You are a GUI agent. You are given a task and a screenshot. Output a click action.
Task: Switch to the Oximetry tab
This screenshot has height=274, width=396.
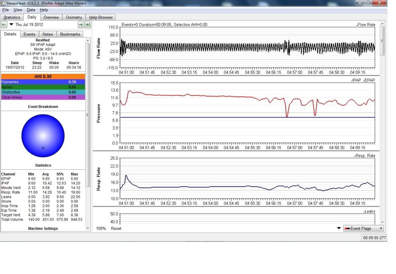coord(74,17)
